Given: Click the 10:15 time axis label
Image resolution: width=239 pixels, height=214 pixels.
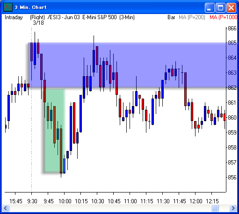Looking at the screenshot, I should click(81, 201).
